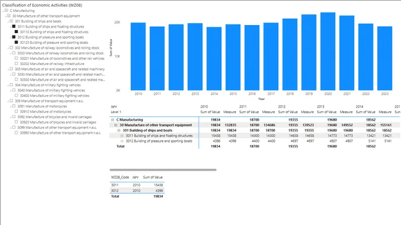Image resolution: width=401 pixels, height=225 pixels.
Task: Click the Year axis title
Action: coord(261,99)
